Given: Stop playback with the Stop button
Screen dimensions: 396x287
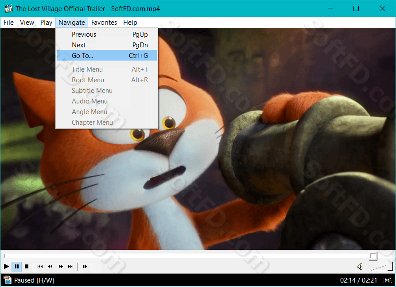Looking at the screenshot, I should pos(27,266).
